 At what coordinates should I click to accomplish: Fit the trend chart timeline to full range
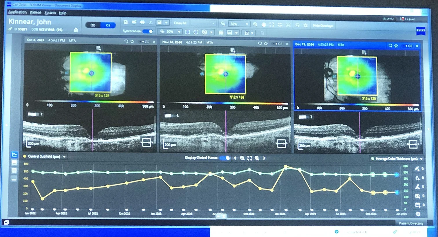point(249,158)
